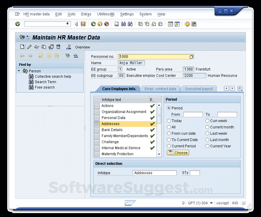Image resolution: width=261 pixels, height=217 pixels.
Task: Click the Delete trash icon
Action: click(58, 47)
